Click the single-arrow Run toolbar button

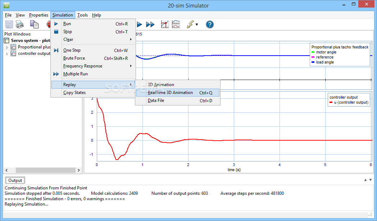point(140,24)
